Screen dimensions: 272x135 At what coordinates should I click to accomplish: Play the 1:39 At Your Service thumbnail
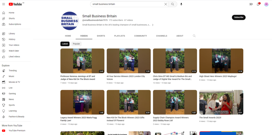tap(129, 61)
